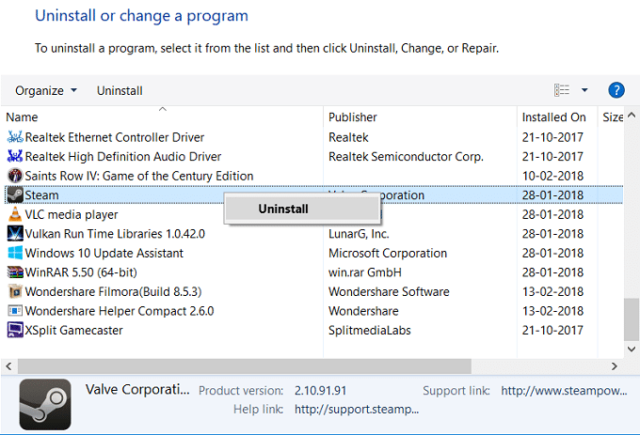
Task: Select the Wondershare Filmora icon
Action: point(14,292)
